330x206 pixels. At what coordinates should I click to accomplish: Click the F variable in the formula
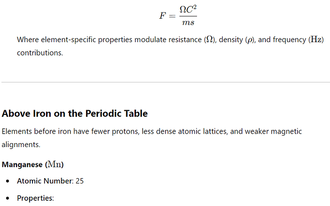point(163,16)
